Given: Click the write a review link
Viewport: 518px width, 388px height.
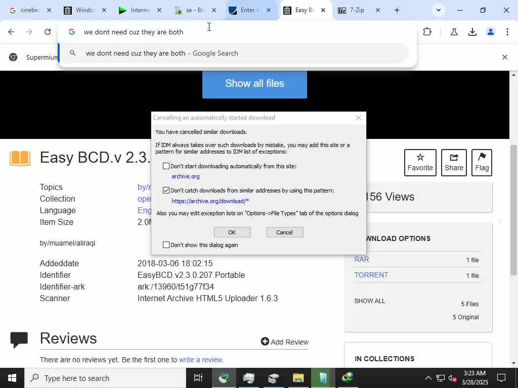Looking at the screenshot, I should coord(201,360).
